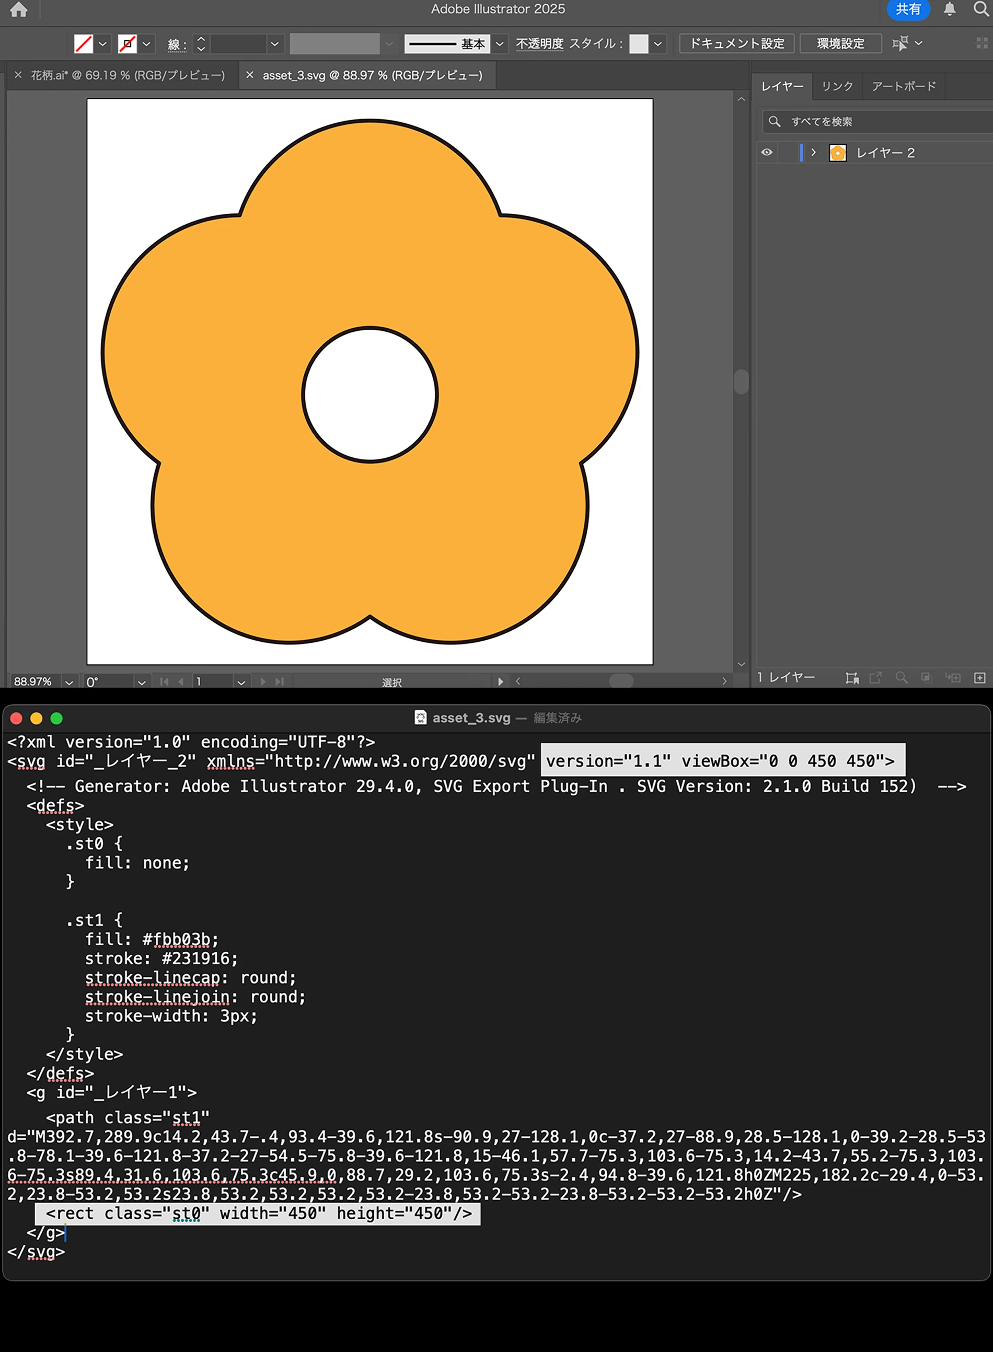Toggle visibility eye of レイヤー 2
This screenshot has height=1352, width=993.
(766, 153)
